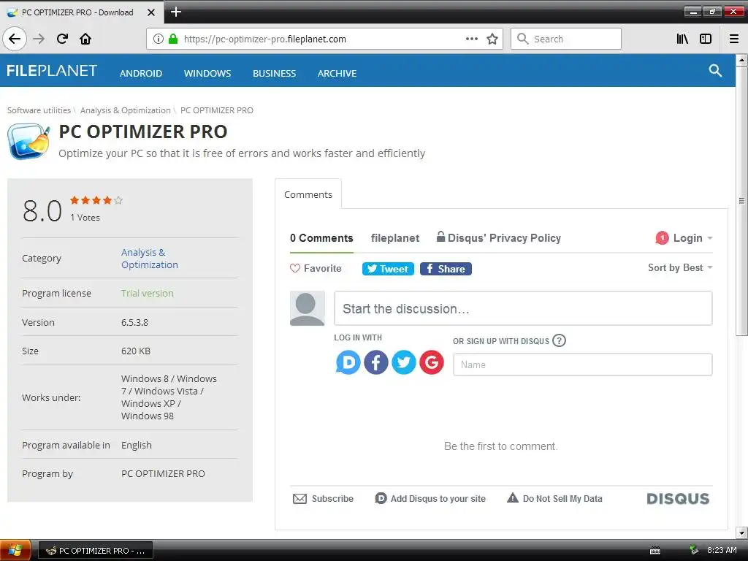748x561 pixels.
Task: Click the PC OPTIMIZER PRO breadcrumb text
Action: [x=216, y=110]
